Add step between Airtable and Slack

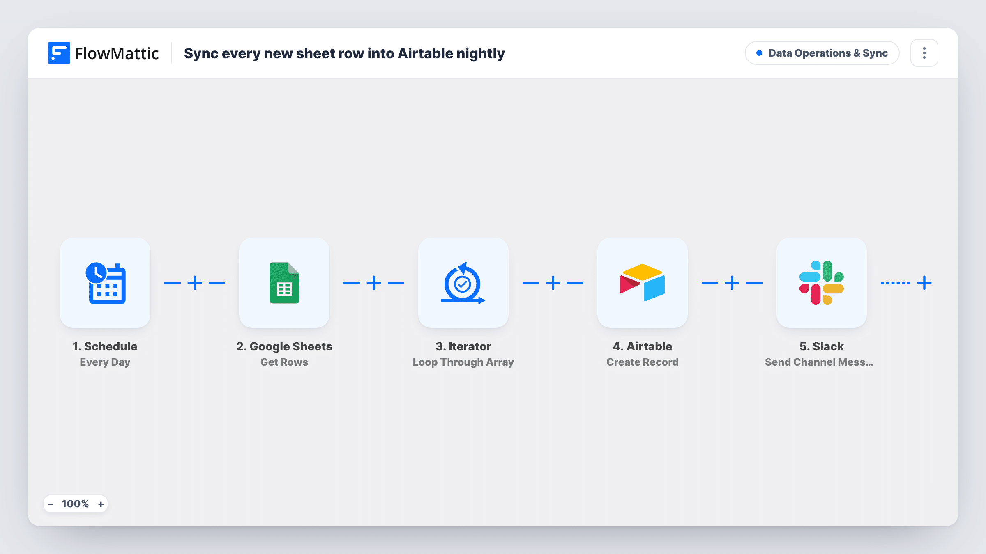coord(732,283)
